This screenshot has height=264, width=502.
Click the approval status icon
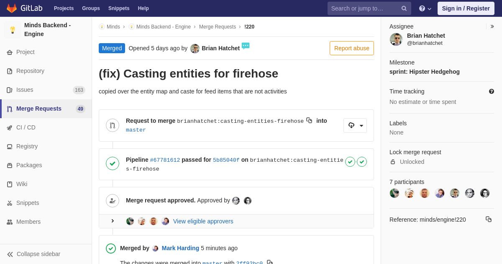point(113,201)
